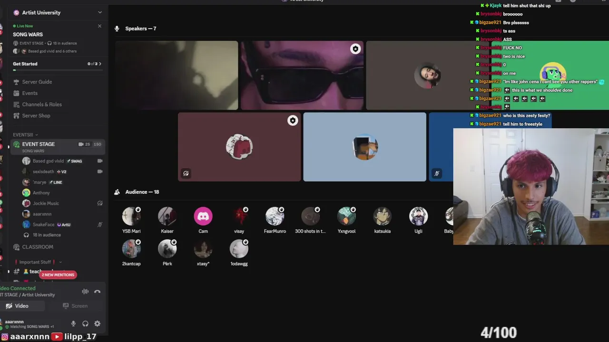Screen dimensions: 609x342
Task: Open xtasy* audience avatar
Action: click(203, 248)
